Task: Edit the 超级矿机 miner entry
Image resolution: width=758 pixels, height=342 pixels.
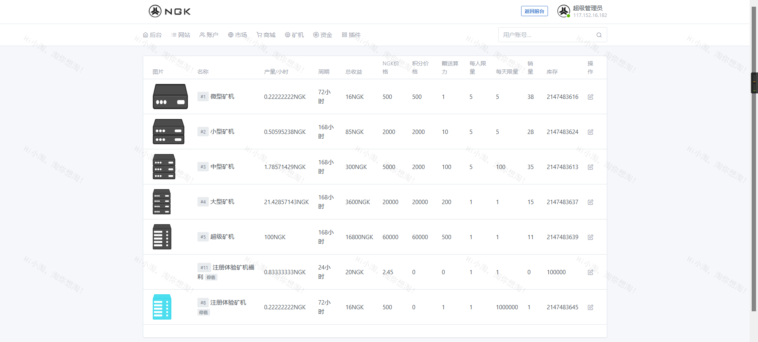Action: pos(590,237)
